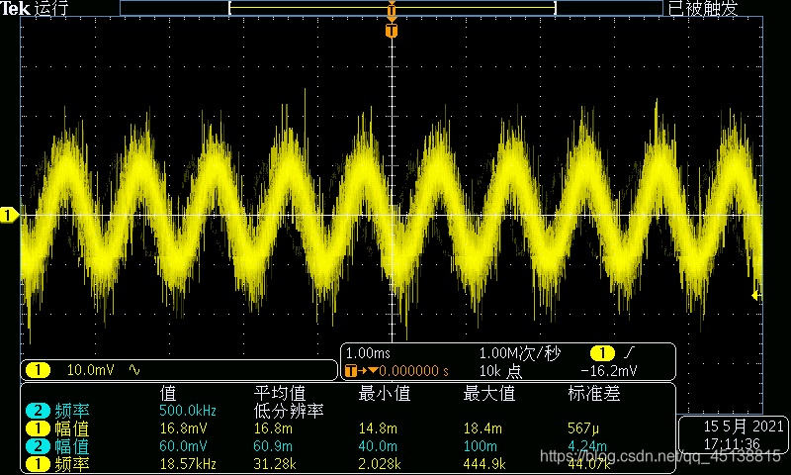Click the record view bar at top
The width and height of the screenshot is (791, 475).
[x=391, y=8]
